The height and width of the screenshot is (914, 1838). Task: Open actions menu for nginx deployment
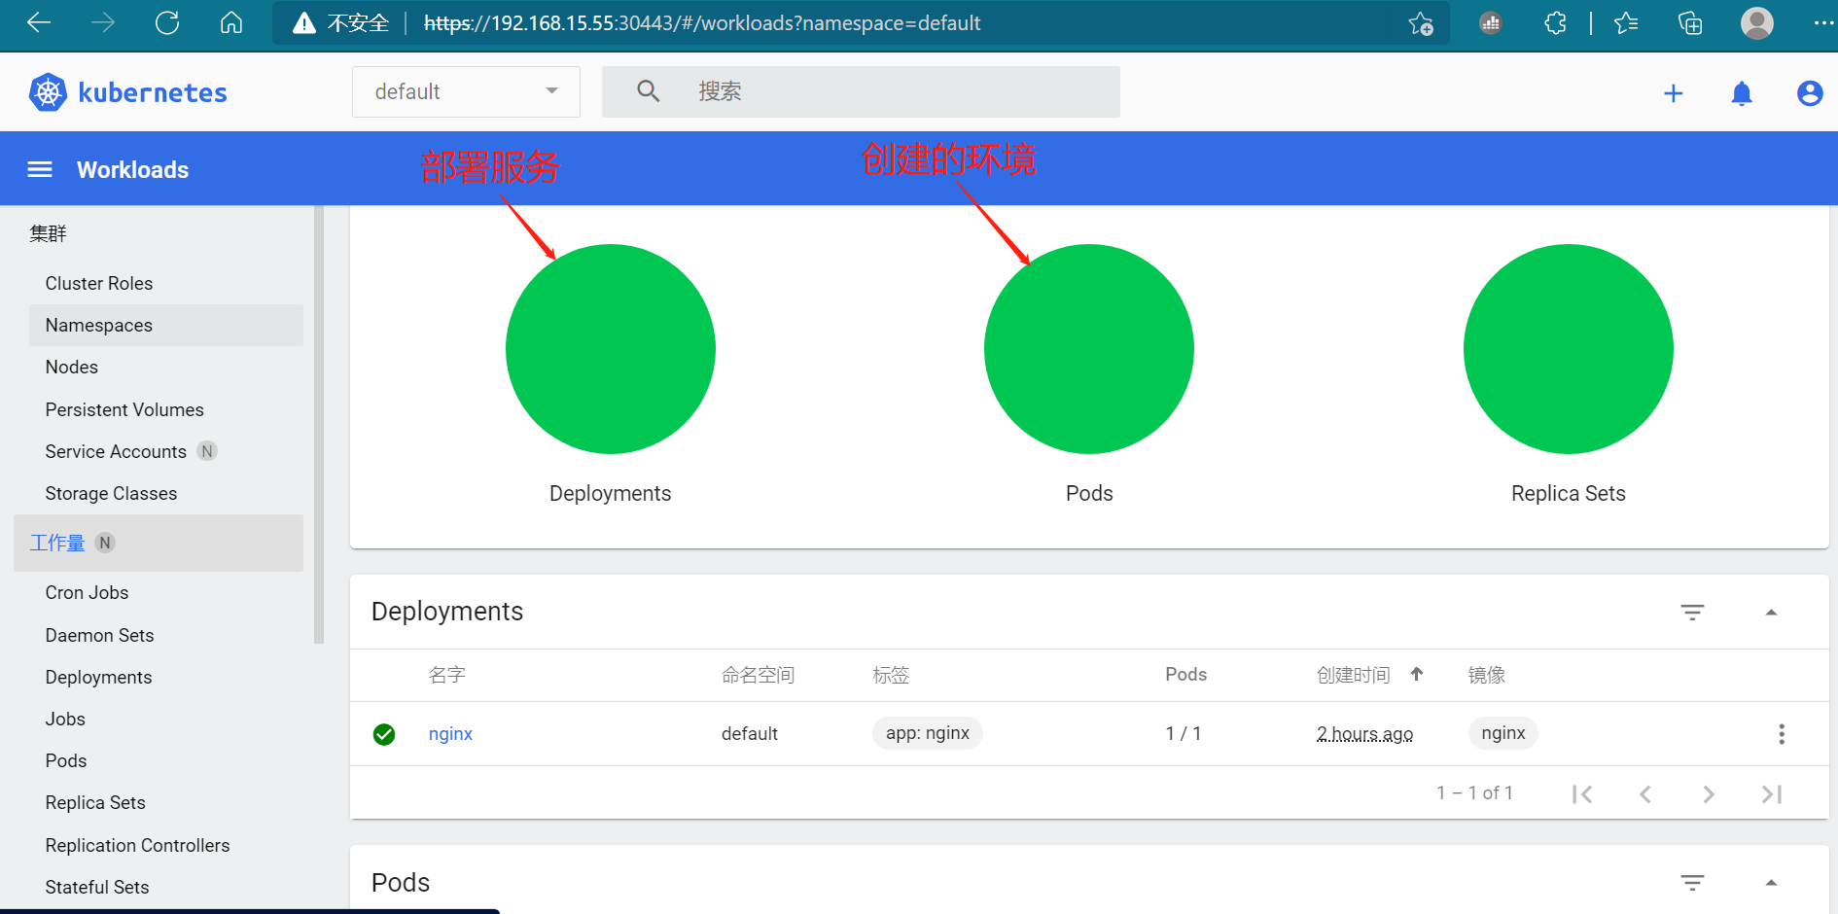click(1782, 734)
